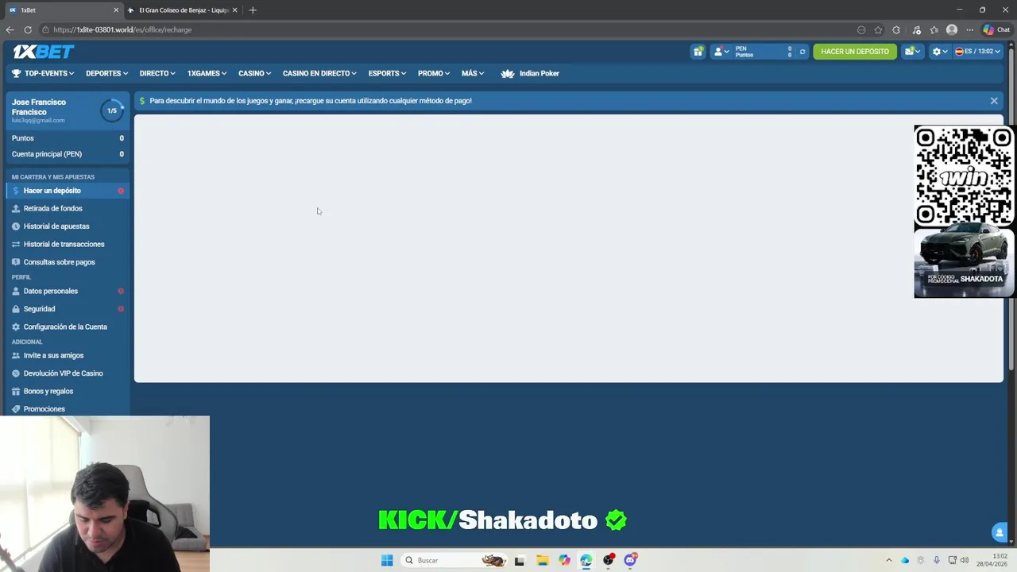This screenshot has width=1017, height=572.
Task: Open the Windows Start menu
Action: pyautogui.click(x=387, y=560)
